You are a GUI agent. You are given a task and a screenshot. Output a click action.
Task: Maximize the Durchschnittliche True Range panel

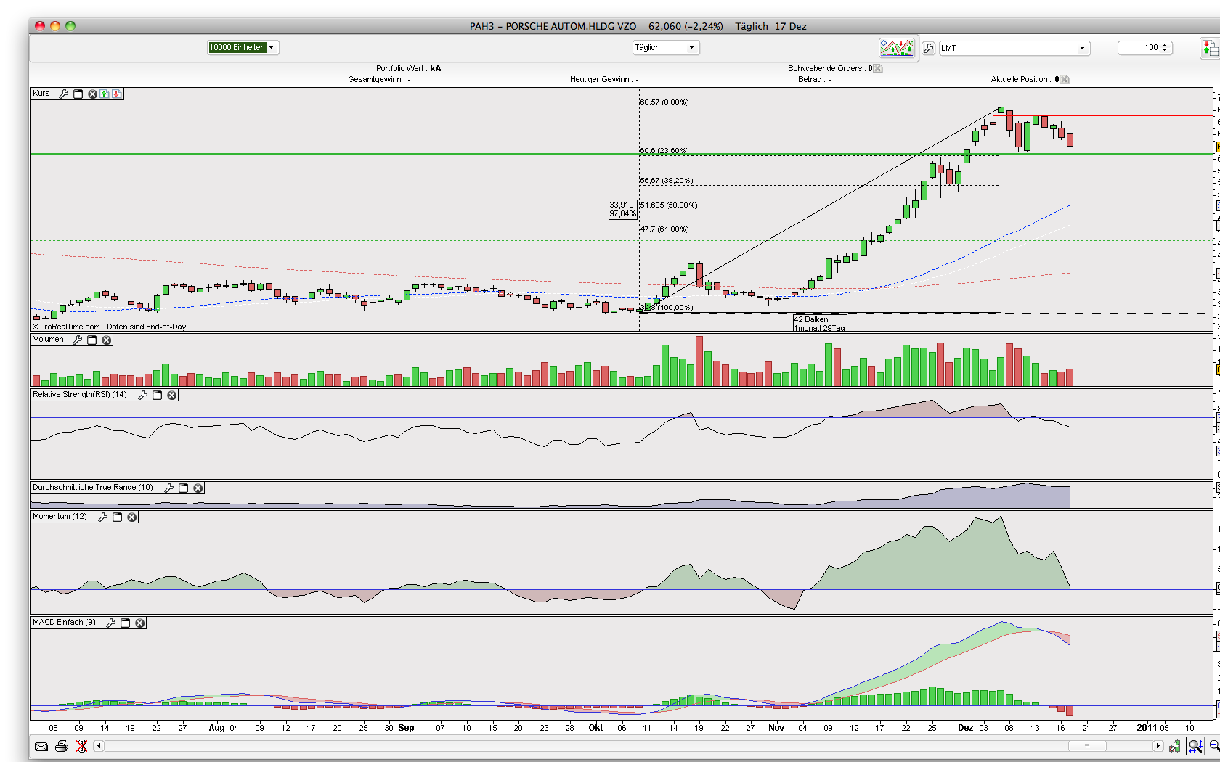click(x=184, y=488)
